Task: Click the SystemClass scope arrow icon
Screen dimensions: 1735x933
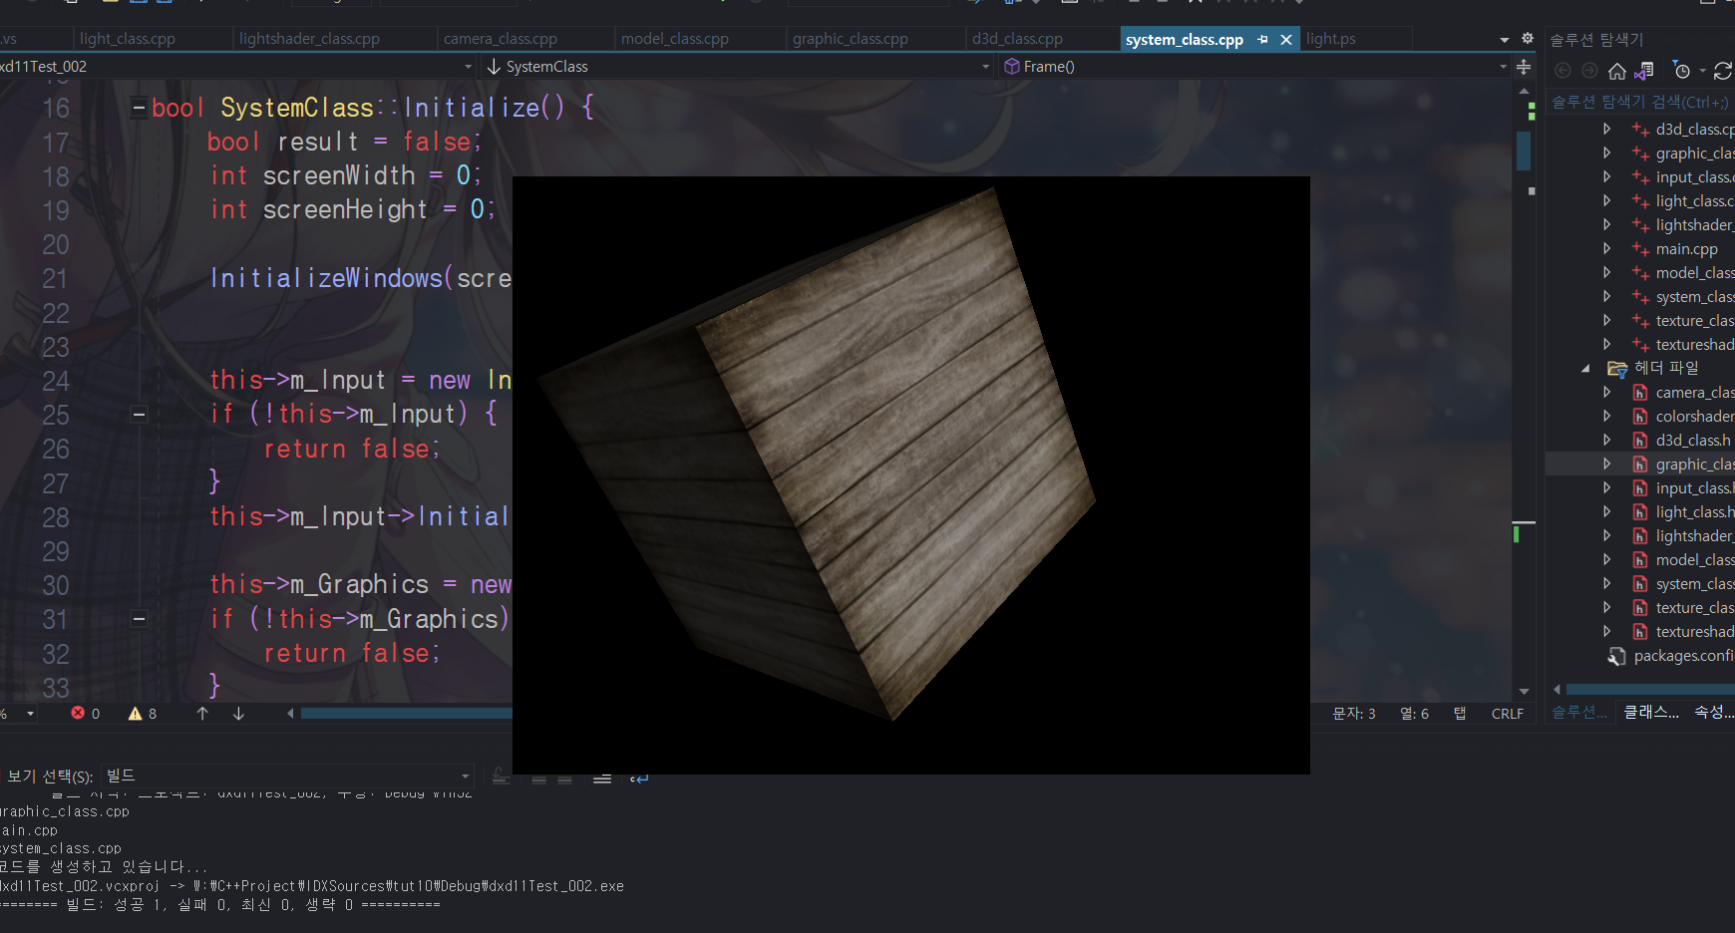Action: 494,67
